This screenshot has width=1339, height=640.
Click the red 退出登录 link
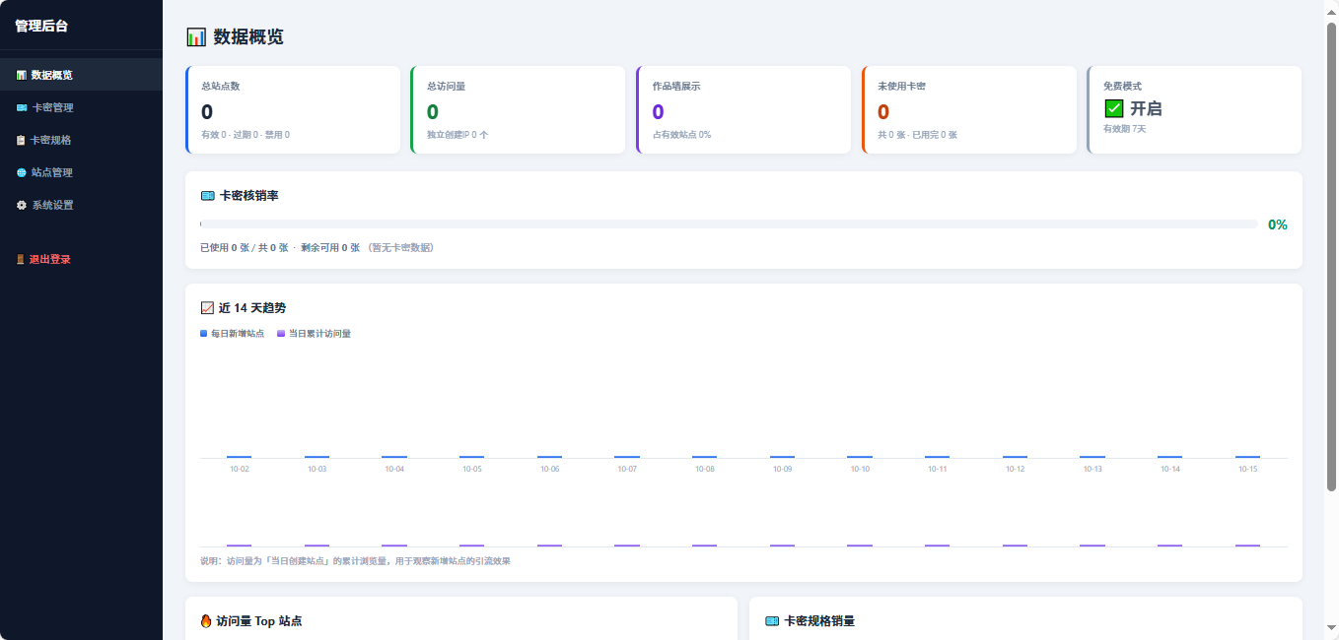click(43, 260)
